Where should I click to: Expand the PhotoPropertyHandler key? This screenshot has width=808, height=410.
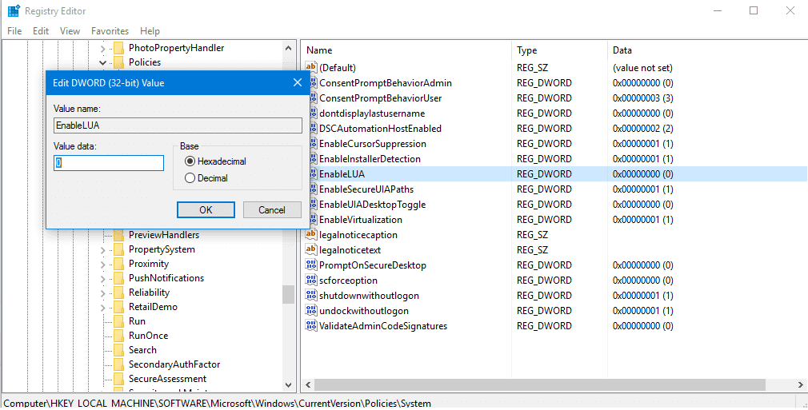[103, 49]
